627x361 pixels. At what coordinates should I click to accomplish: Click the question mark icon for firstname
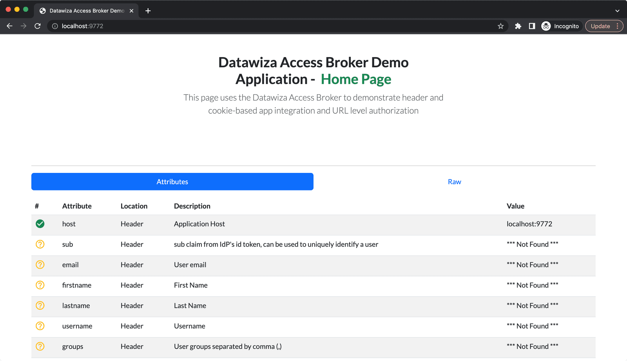40,285
